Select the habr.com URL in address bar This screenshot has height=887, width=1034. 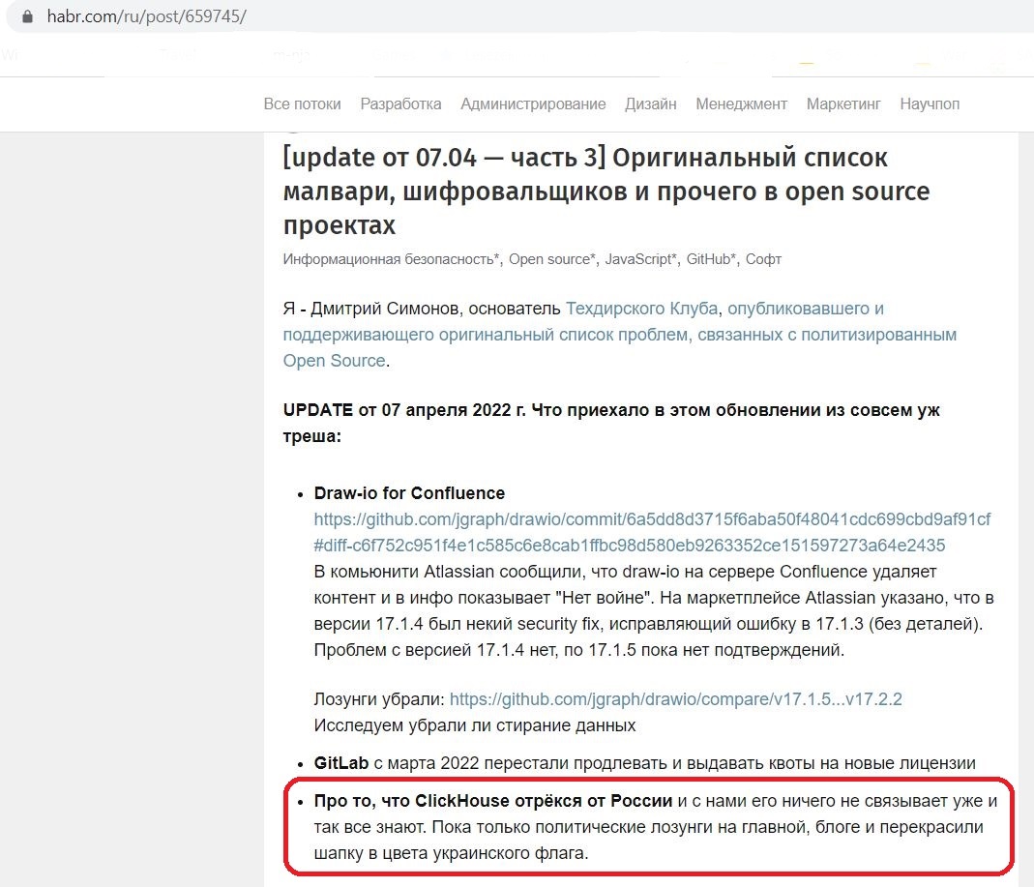(x=146, y=16)
